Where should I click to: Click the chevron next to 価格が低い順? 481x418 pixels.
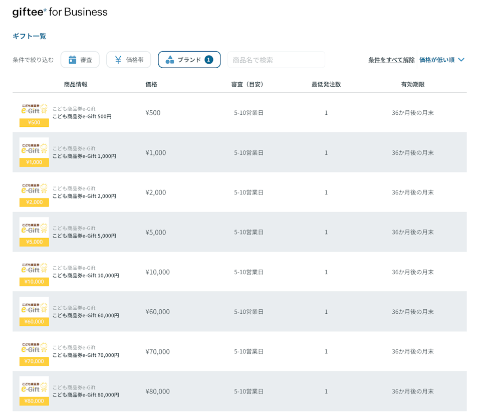tap(461, 60)
